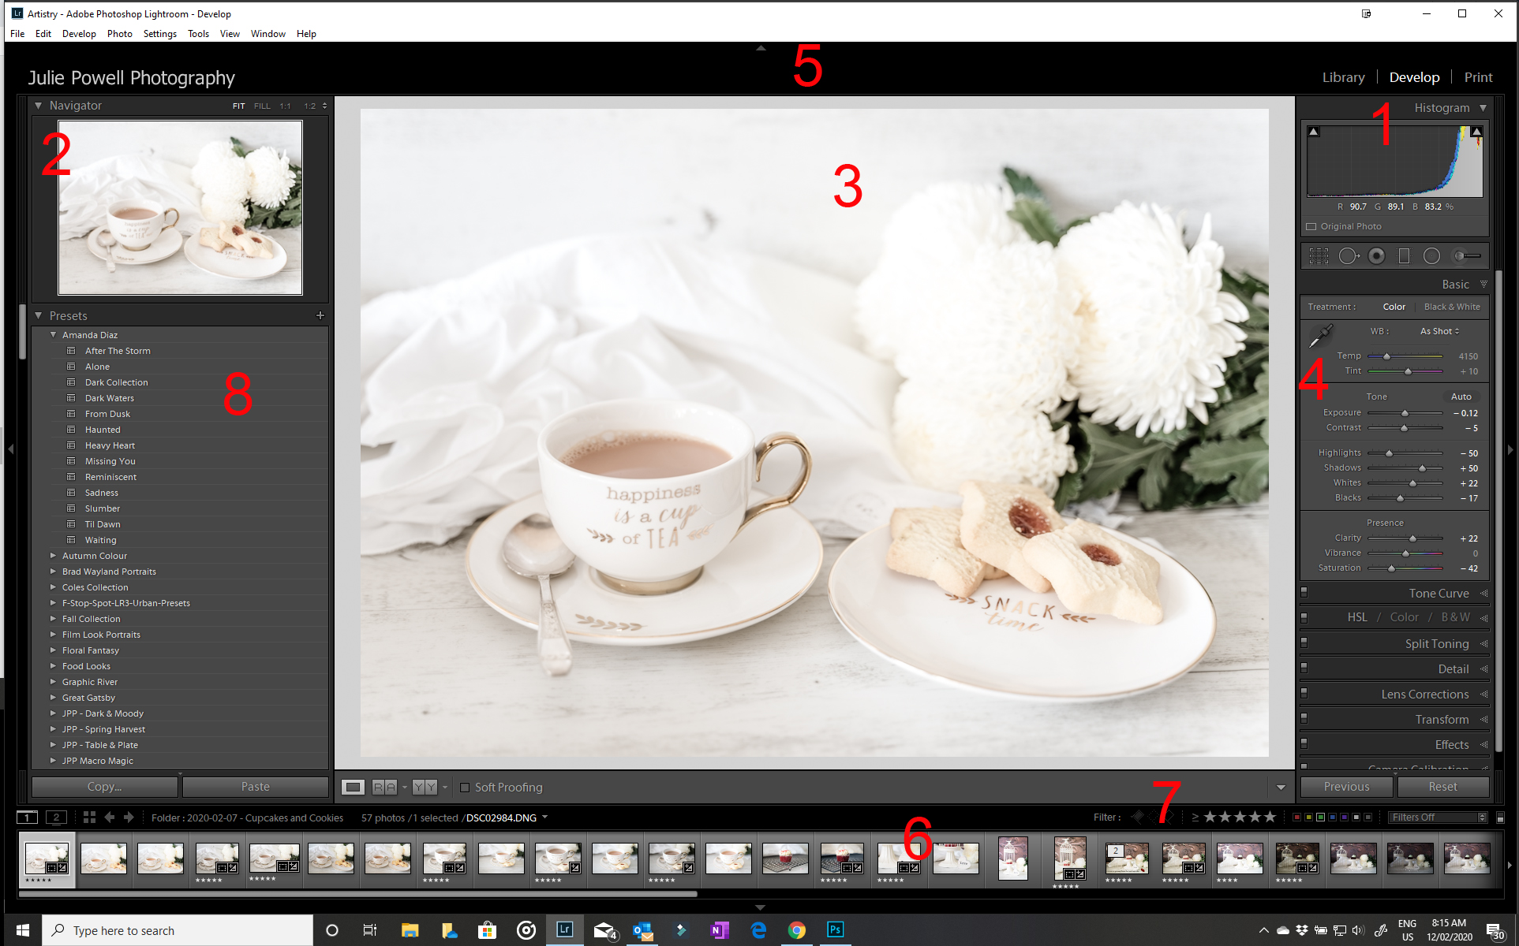The height and width of the screenshot is (946, 1519).
Task: Click the Copy... button
Action: (x=104, y=787)
